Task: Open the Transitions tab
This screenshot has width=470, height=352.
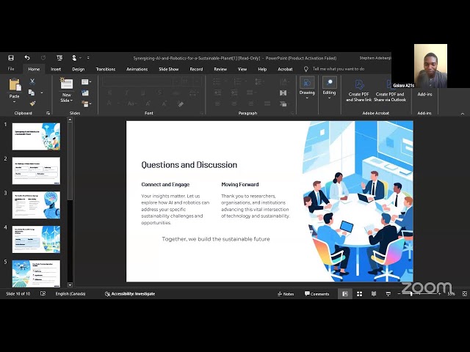Action: pos(106,69)
